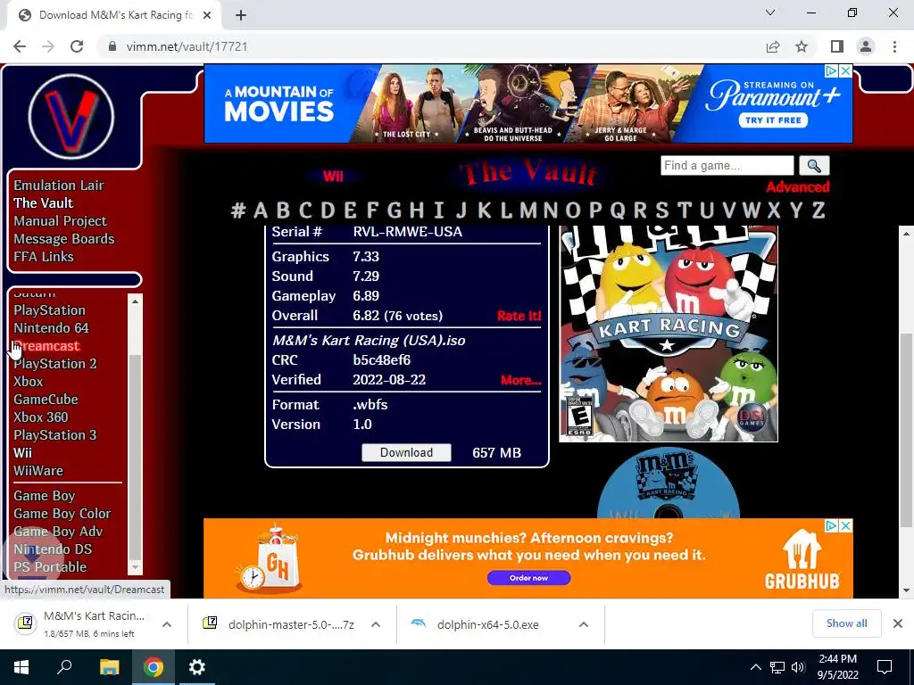914x685 pixels.
Task: View site padlock information
Action: tap(112, 46)
